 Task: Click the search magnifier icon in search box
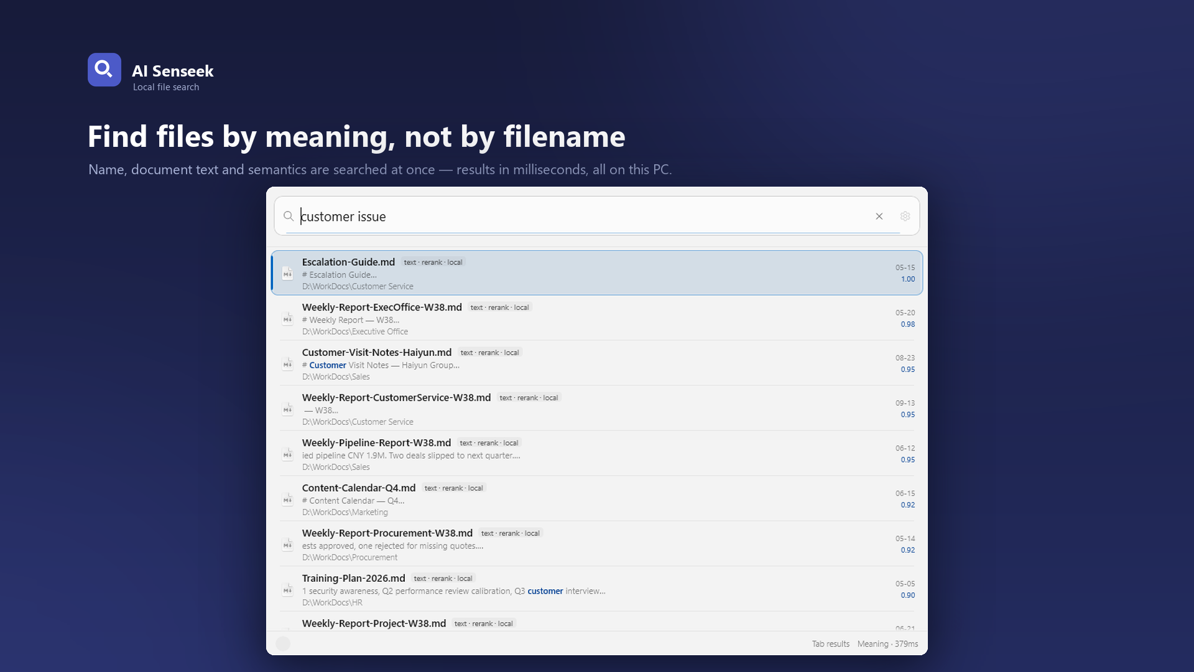[x=289, y=216]
